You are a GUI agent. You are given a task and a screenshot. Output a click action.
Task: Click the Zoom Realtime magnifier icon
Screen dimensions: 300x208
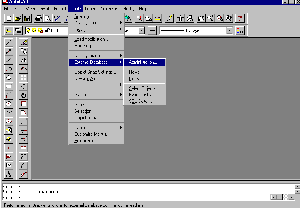pyautogui.click(x=210, y=18)
